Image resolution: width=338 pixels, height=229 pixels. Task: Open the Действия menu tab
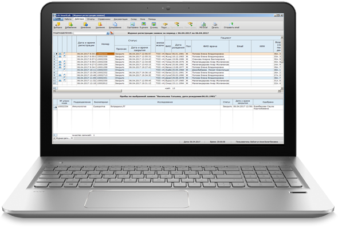(79, 19)
